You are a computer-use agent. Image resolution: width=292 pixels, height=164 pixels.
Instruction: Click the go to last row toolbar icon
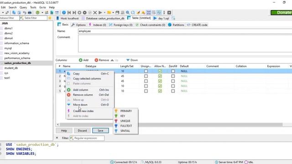[74, 13]
